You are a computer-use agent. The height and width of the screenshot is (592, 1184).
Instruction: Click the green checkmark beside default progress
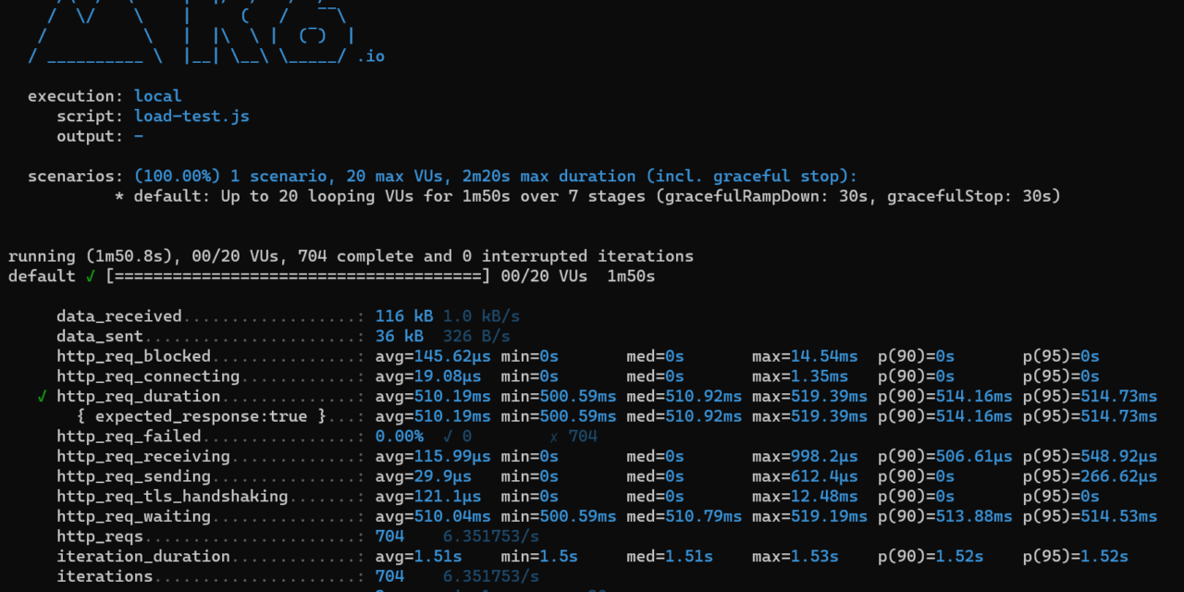90,277
